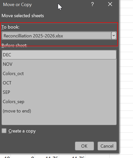The height and width of the screenshot is (158, 133).
Task: Select DEC in the Before sheet list
Action: pyautogui.click(x=59, y=55)
